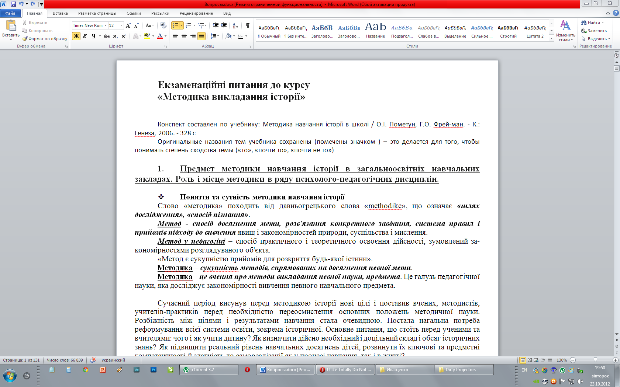
Task: Click the Full Screen Reading view icon
Action: (530, 360)
